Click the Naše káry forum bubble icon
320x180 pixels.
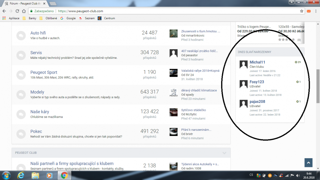(21, 114)
